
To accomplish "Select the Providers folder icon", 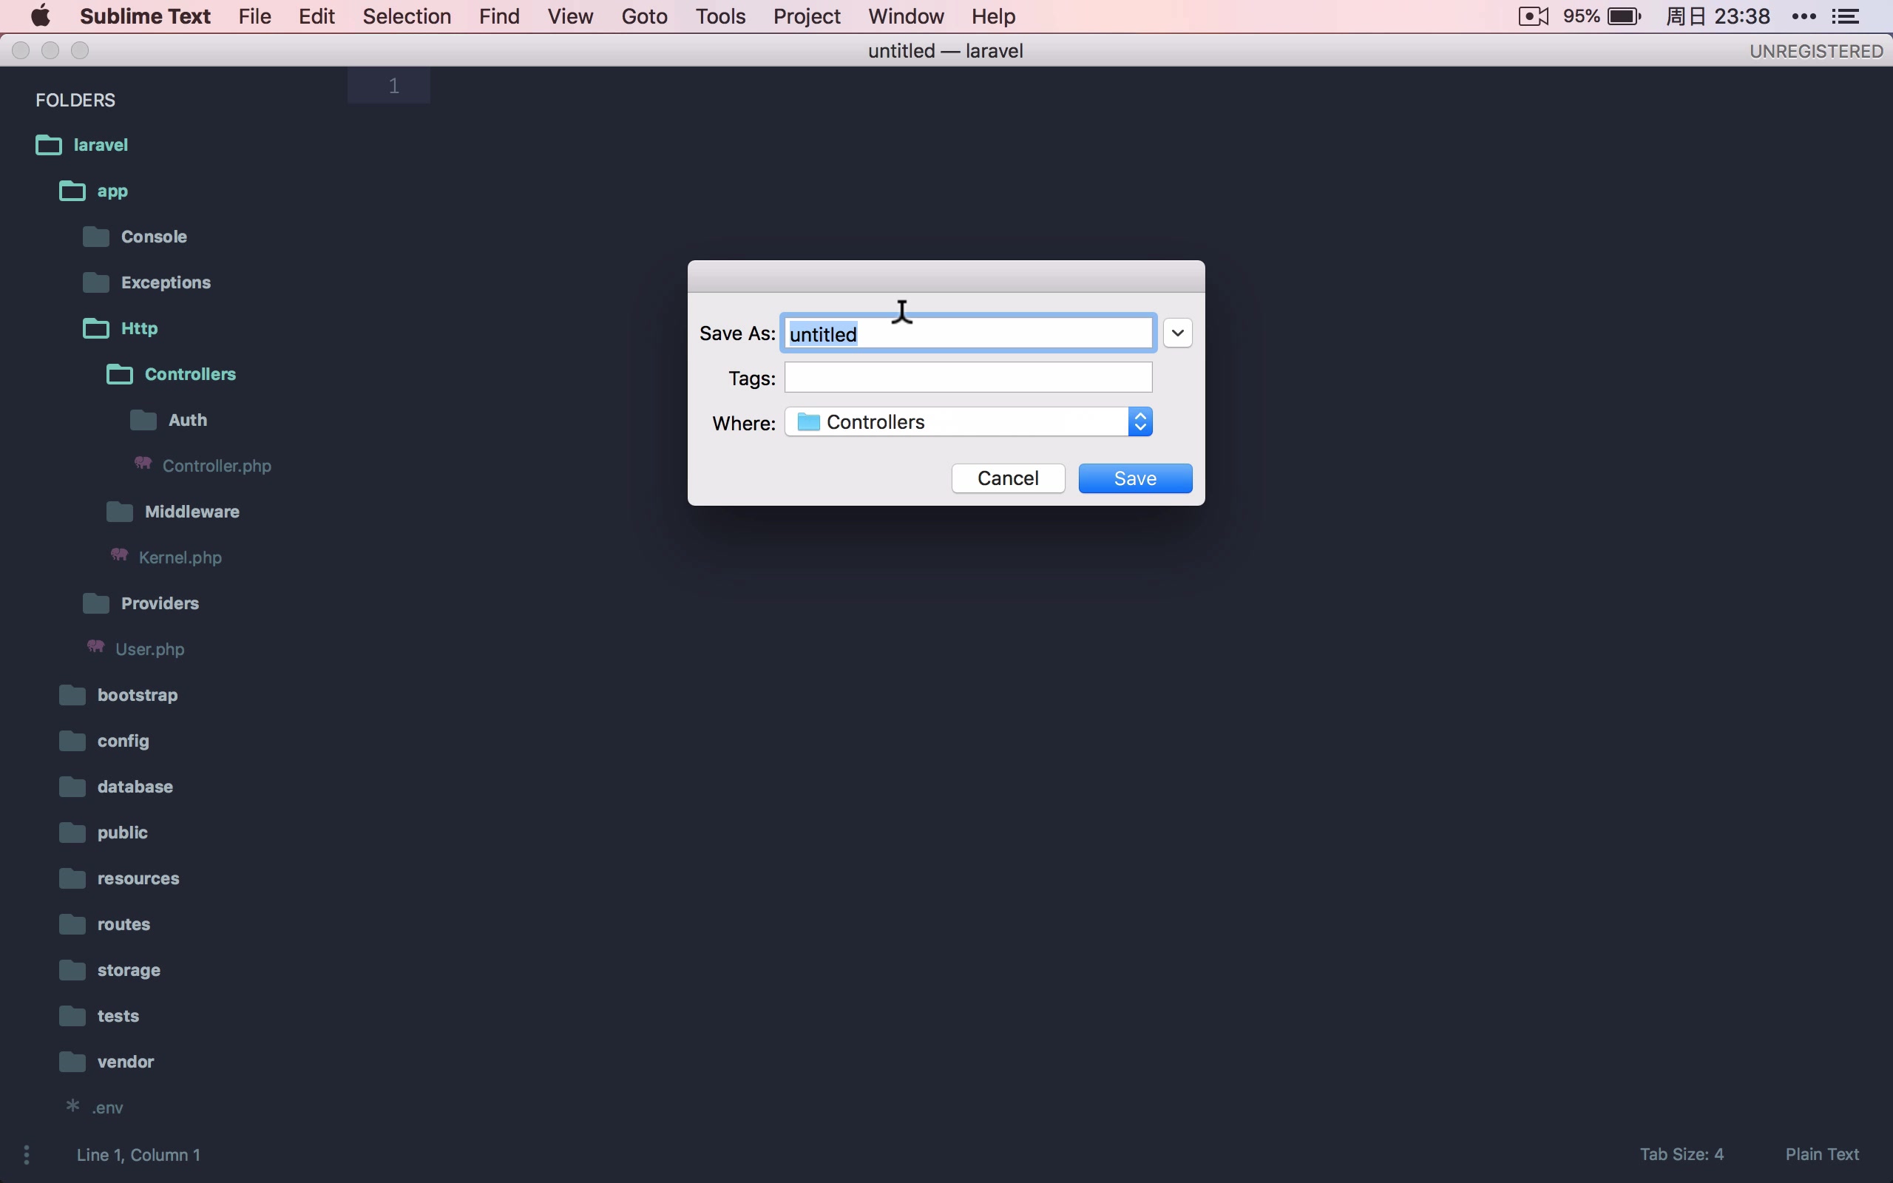I will 94,603.
